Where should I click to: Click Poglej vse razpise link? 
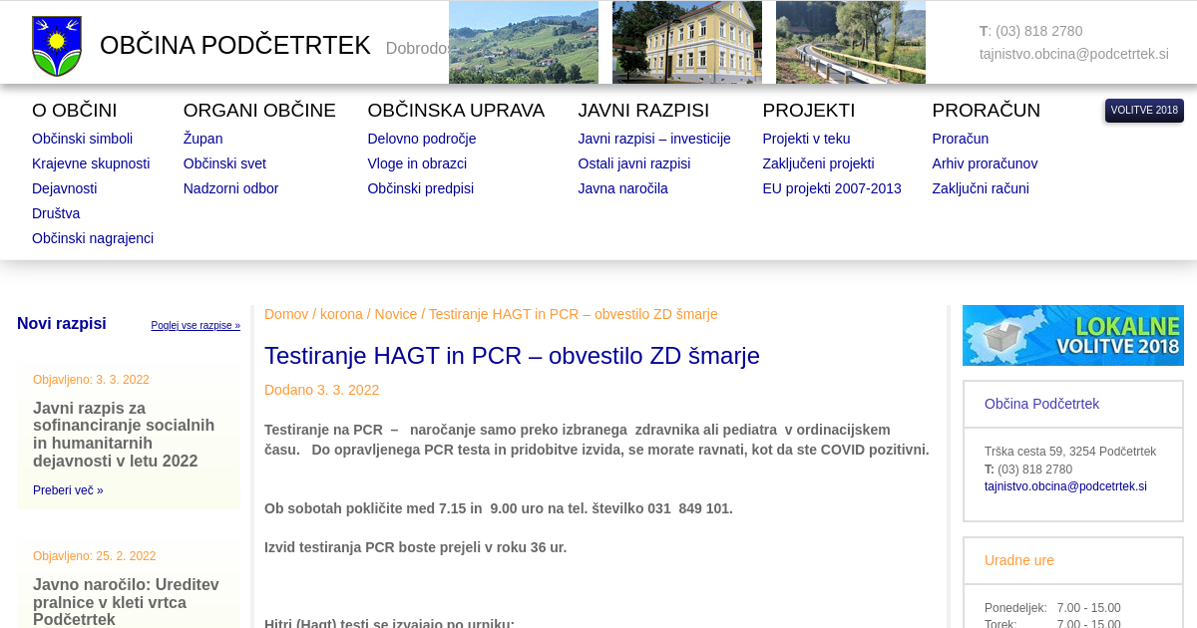point(196,326)
